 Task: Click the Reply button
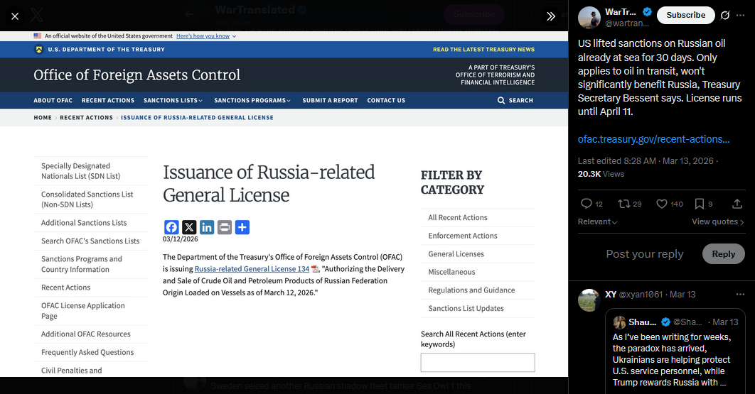723,254
